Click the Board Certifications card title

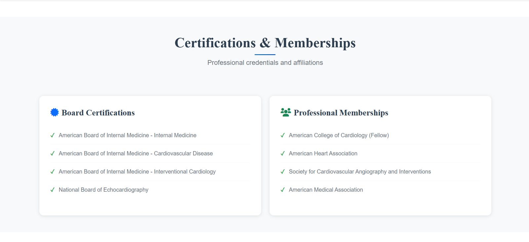pos(98,113)
